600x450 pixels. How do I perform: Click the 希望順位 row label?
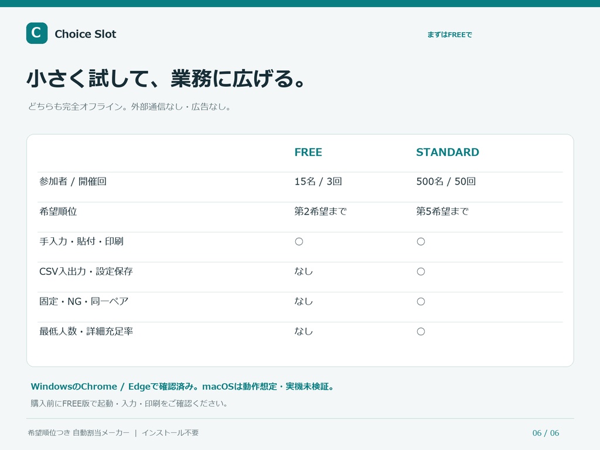coord(58,211)
